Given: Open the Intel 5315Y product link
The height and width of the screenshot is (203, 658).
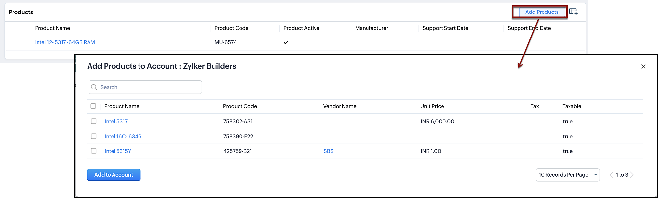Looking at the screenshot, I should coord(118,151).
